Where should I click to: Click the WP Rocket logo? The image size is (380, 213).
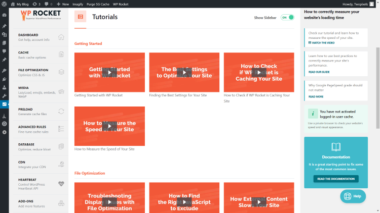(x=41, y=15)
